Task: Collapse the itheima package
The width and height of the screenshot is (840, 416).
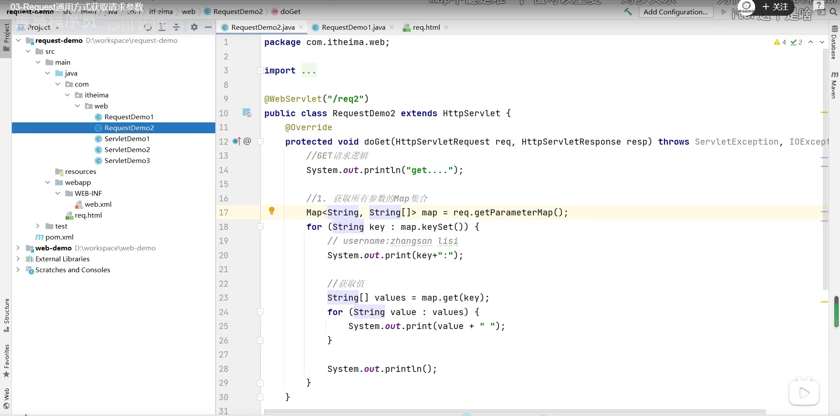Action: (67, 95)
